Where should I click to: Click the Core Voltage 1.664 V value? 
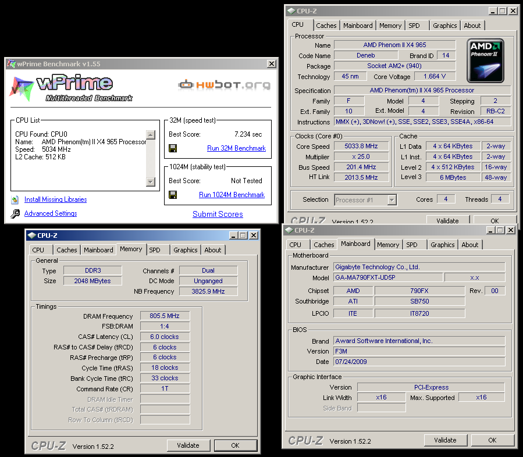[x=435, y=76]
